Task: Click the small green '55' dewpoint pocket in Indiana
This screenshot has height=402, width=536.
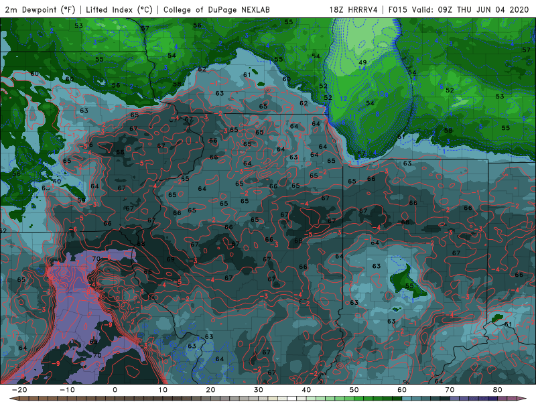Action: pos(409,286)
